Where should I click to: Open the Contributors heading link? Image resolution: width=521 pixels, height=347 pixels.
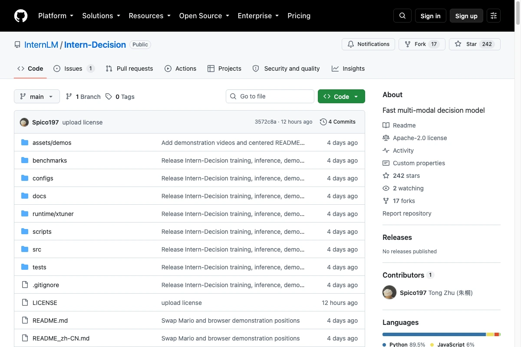tap(403, 275)
